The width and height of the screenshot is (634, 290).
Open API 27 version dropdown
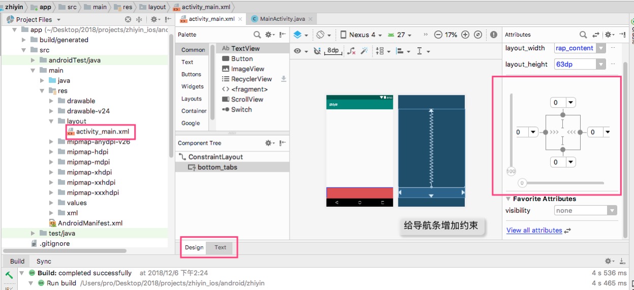click(399, 35)
